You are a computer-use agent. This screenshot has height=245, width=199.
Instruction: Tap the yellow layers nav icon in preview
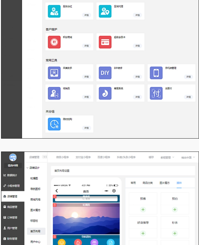62,242
